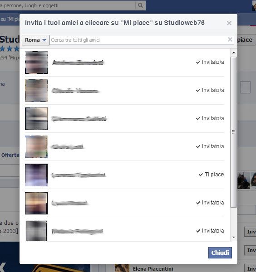
Task: Clear the friend search field with its X
Action: pos(230,39)
